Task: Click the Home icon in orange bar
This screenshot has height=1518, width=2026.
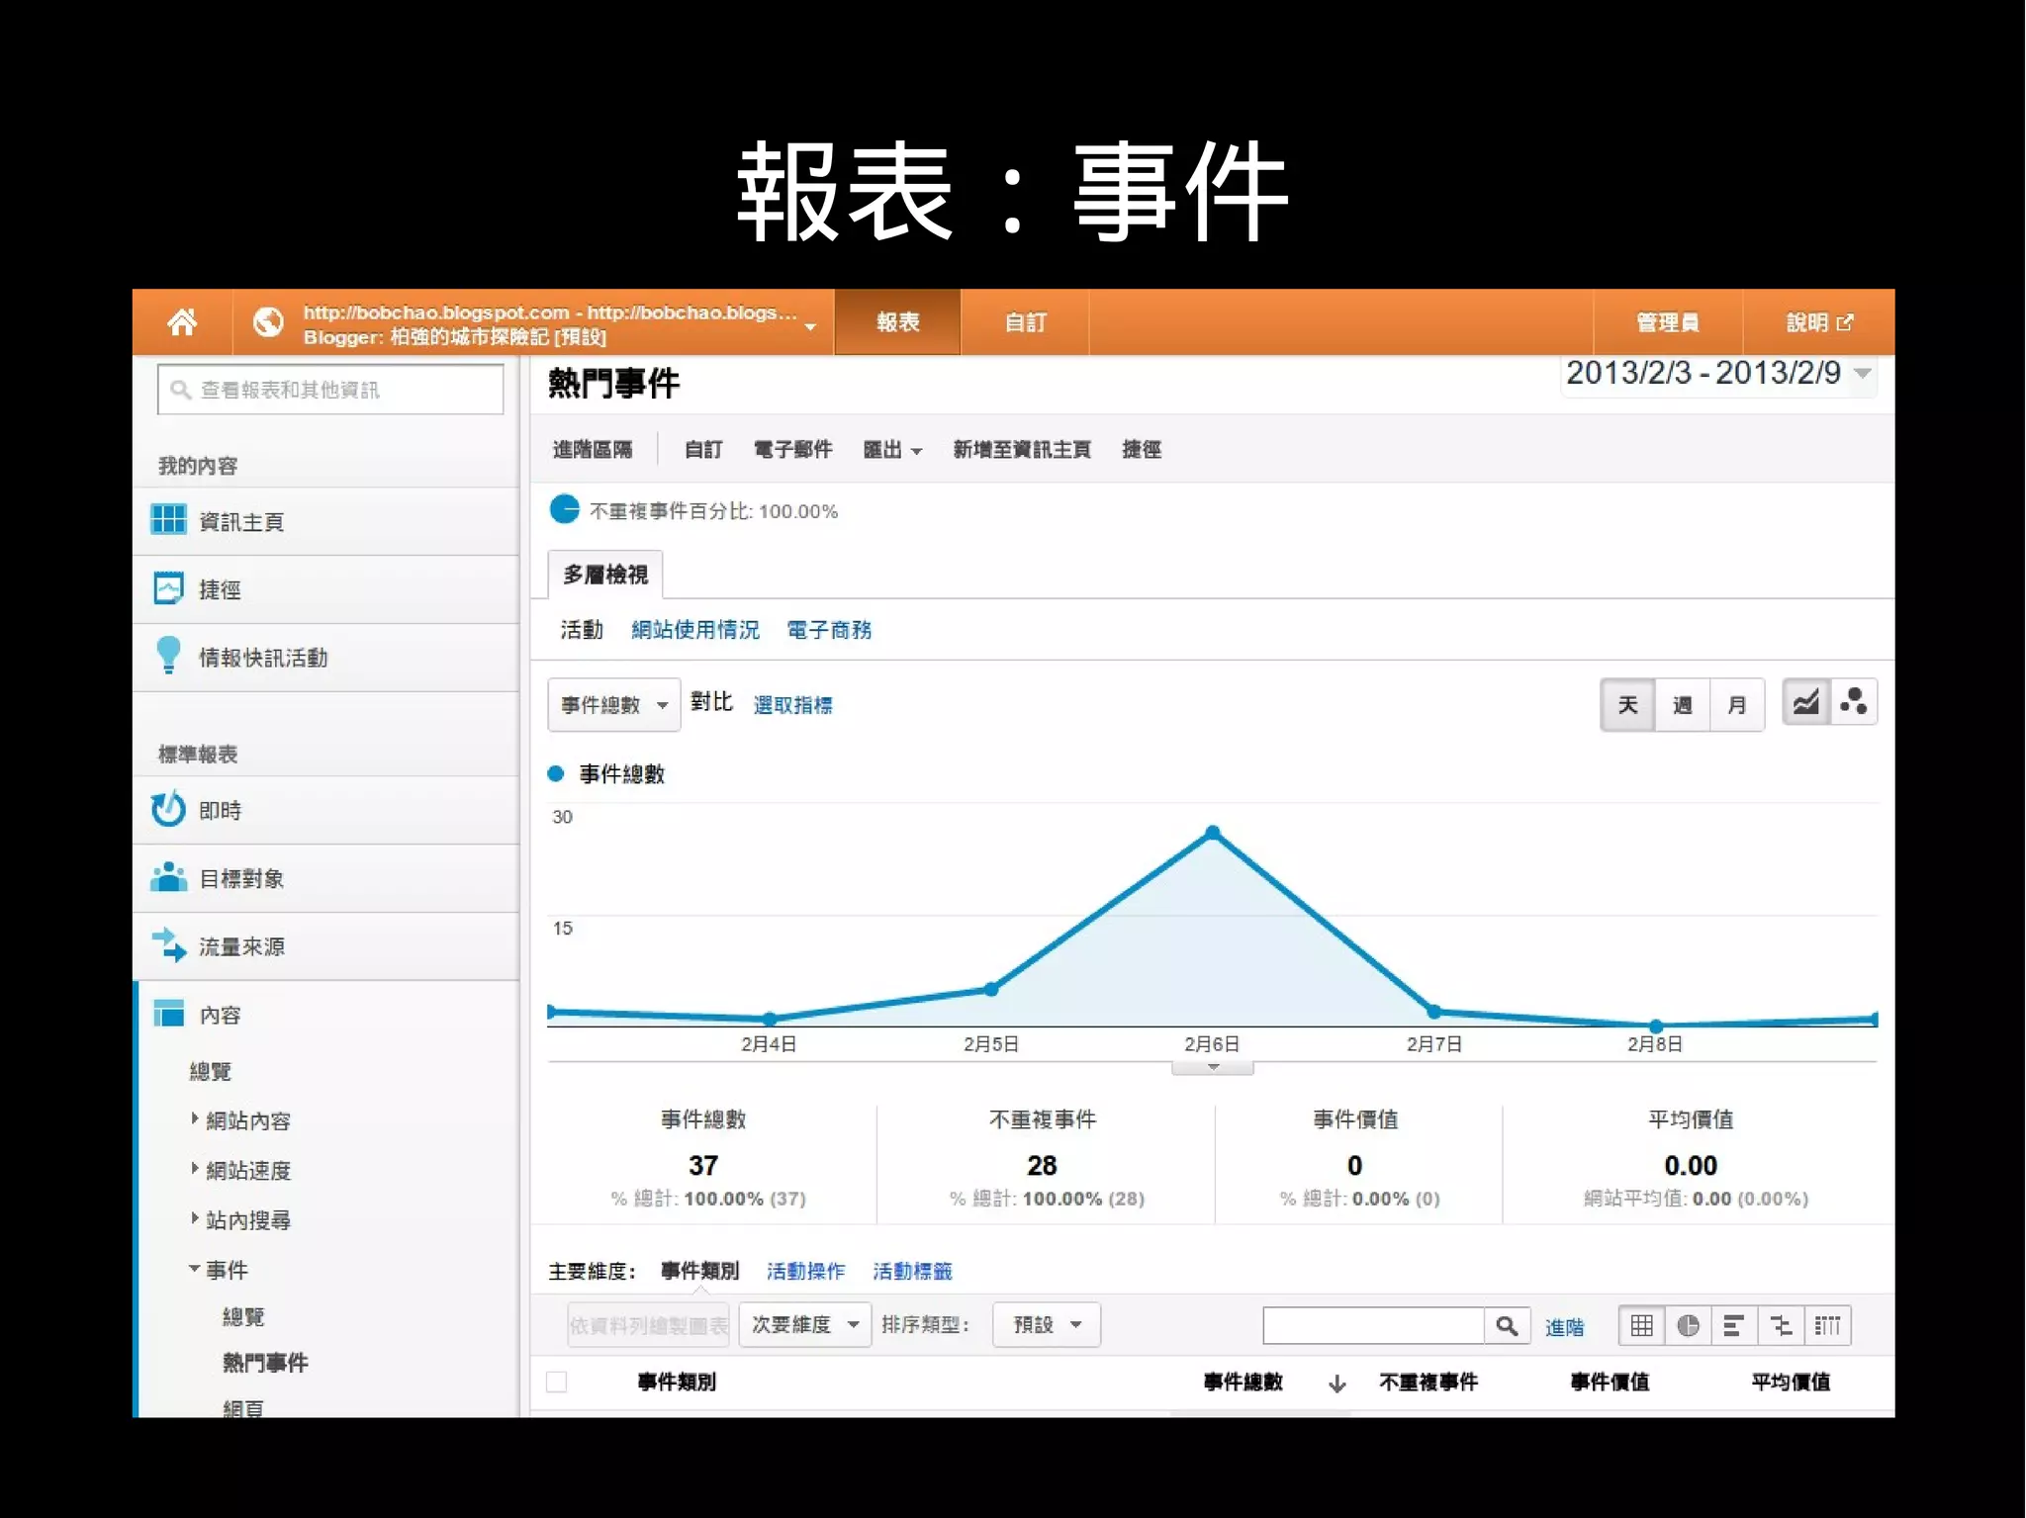Action: pyautogui.click(x=182, y=322)
